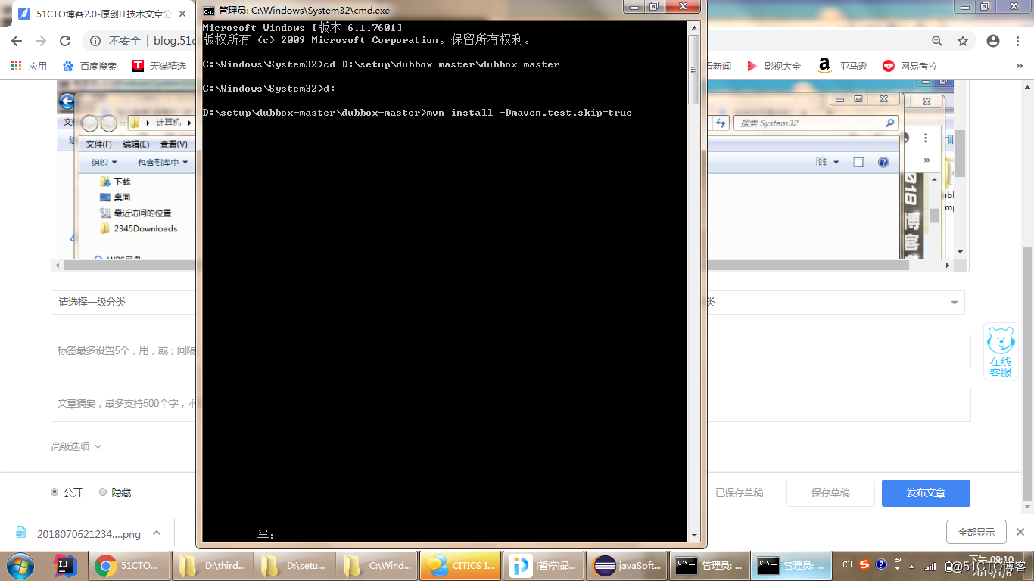Image resolution: width=1034 pixels, height=581 pixels.
Task: Select the 2345Downloads folder
Action: click(x=139, y=228)
